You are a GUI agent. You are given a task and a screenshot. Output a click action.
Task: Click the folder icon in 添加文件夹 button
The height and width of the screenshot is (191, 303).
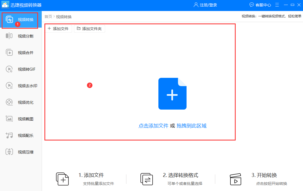point(79,28)
